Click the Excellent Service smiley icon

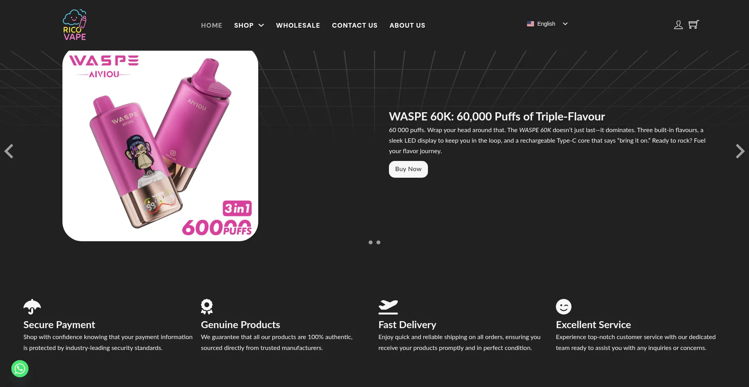pos(564,307)
